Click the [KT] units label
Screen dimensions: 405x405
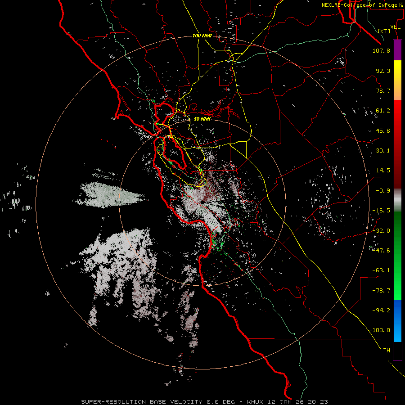[384, 31]
